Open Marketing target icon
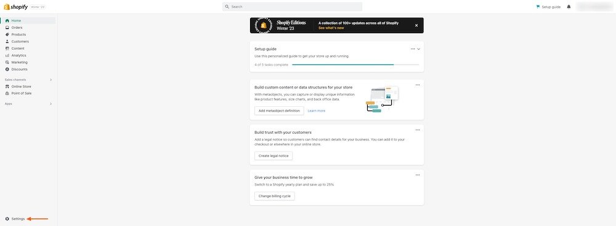616x226 pixels. pos(7,62)
